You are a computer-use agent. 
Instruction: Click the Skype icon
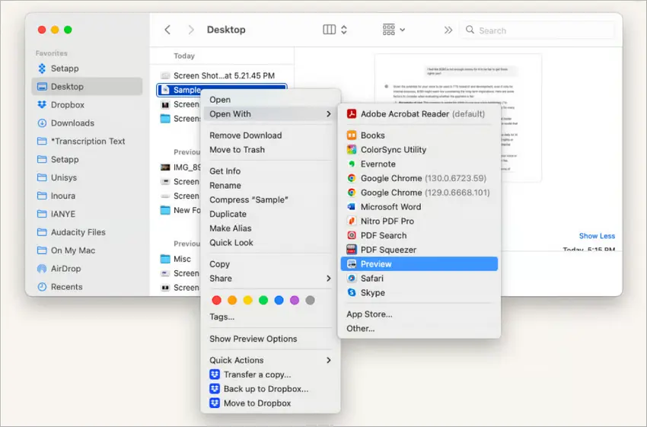(x=352, y=292)
